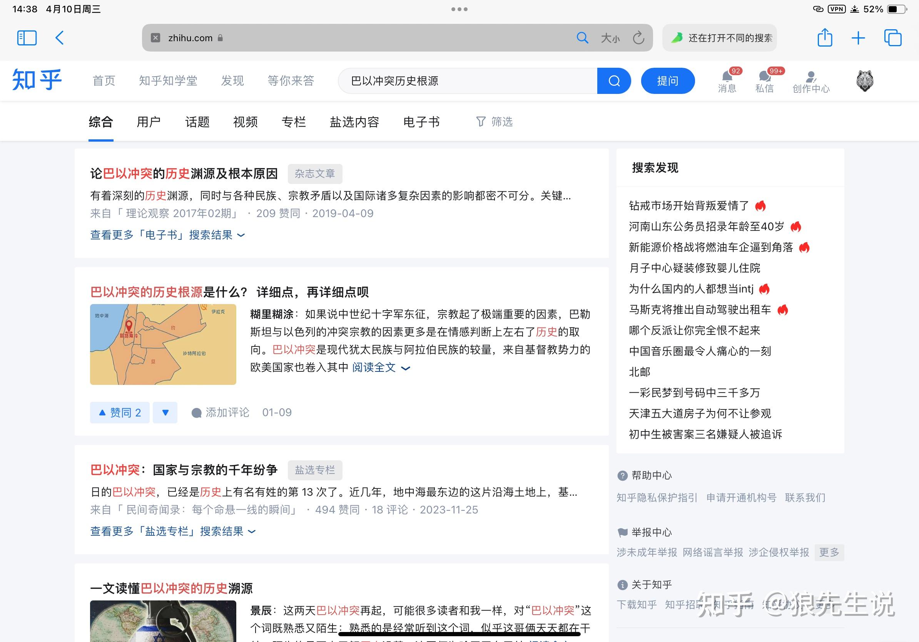Open trending 北邮
The width and height of the screenshot is (919, 642).
pos(640,372)
